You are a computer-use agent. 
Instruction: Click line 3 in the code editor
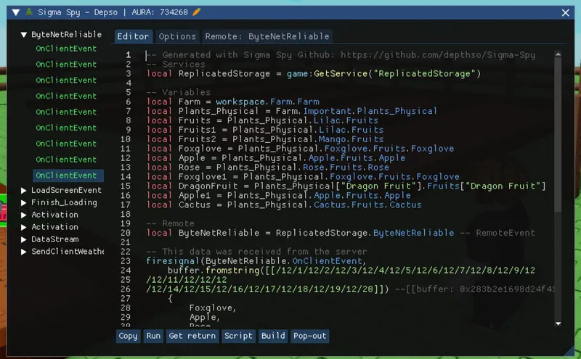coord(314,74)
